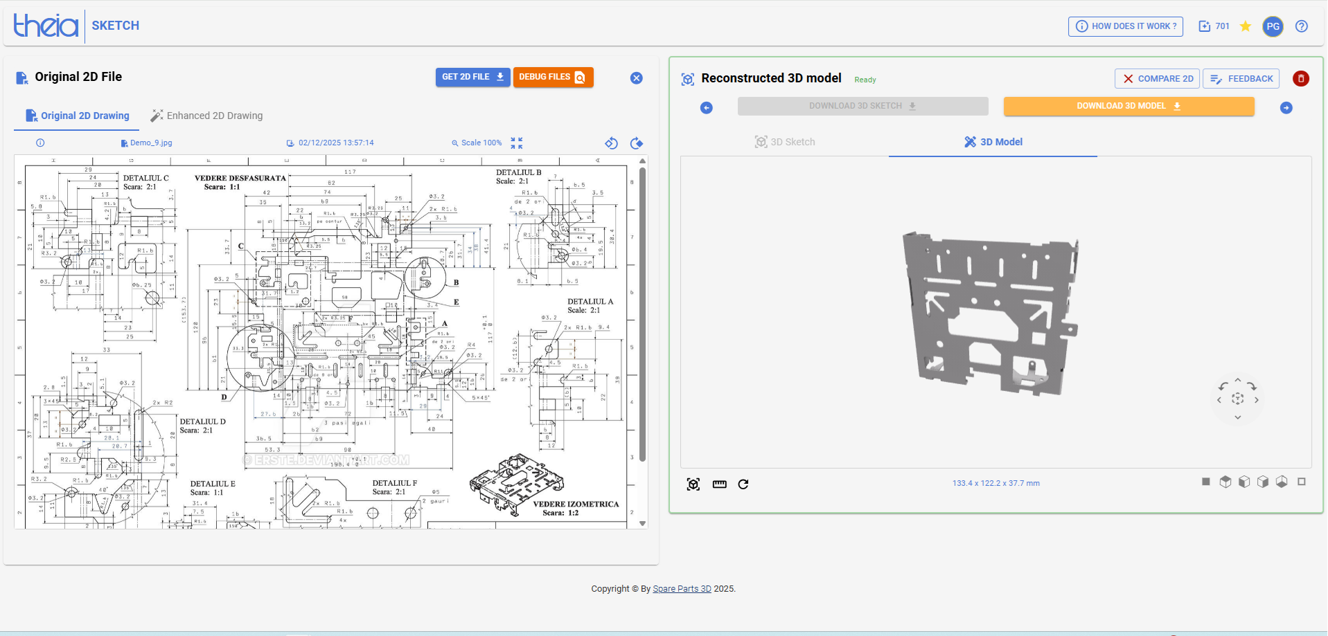Click the Download 3D Model button
This screenshot has width=1328, height=636.
point(1128,106)
